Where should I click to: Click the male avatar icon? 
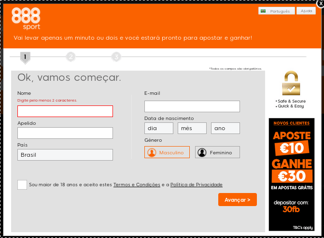152,152
